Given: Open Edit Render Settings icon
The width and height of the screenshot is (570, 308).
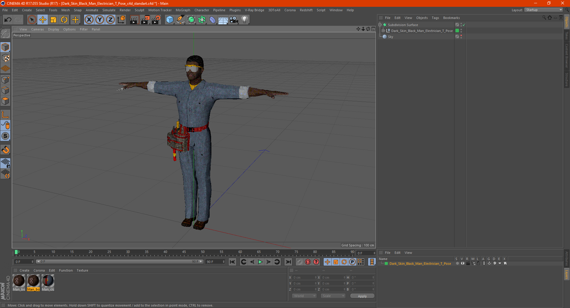Looking at the screenshot, I should (x=156, y=20).
